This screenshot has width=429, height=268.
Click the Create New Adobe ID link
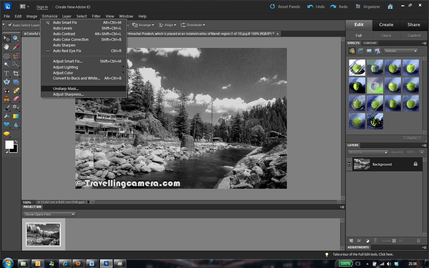point(72,7)
